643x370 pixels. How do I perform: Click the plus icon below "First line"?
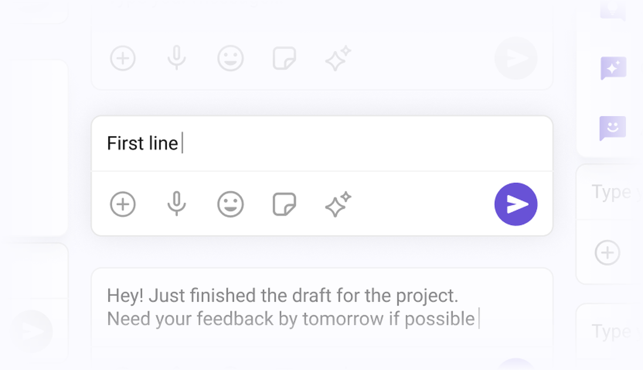[123, 204]
